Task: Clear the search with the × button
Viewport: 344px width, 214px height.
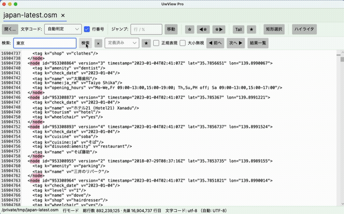Action: coord(98,43)
